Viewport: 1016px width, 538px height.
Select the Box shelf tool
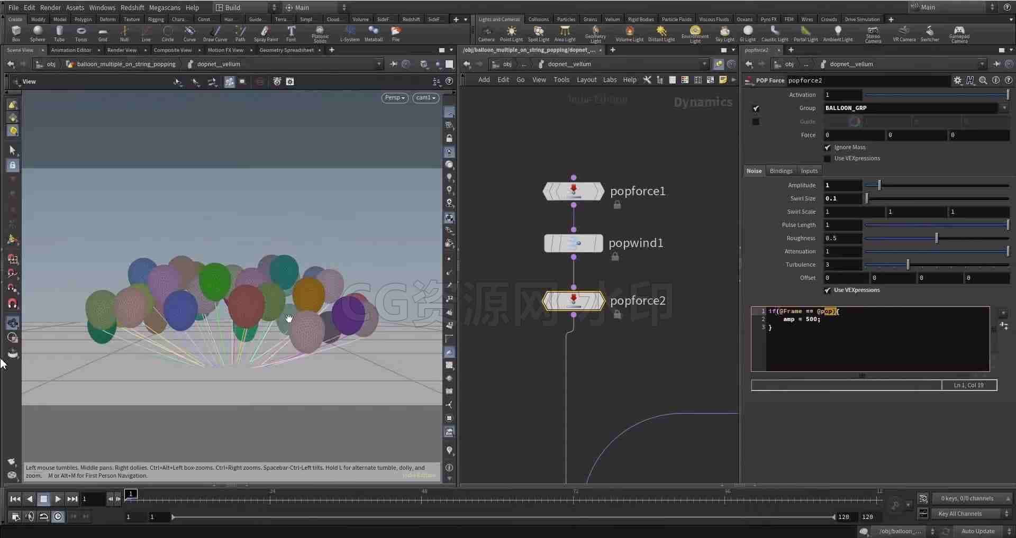16,34
